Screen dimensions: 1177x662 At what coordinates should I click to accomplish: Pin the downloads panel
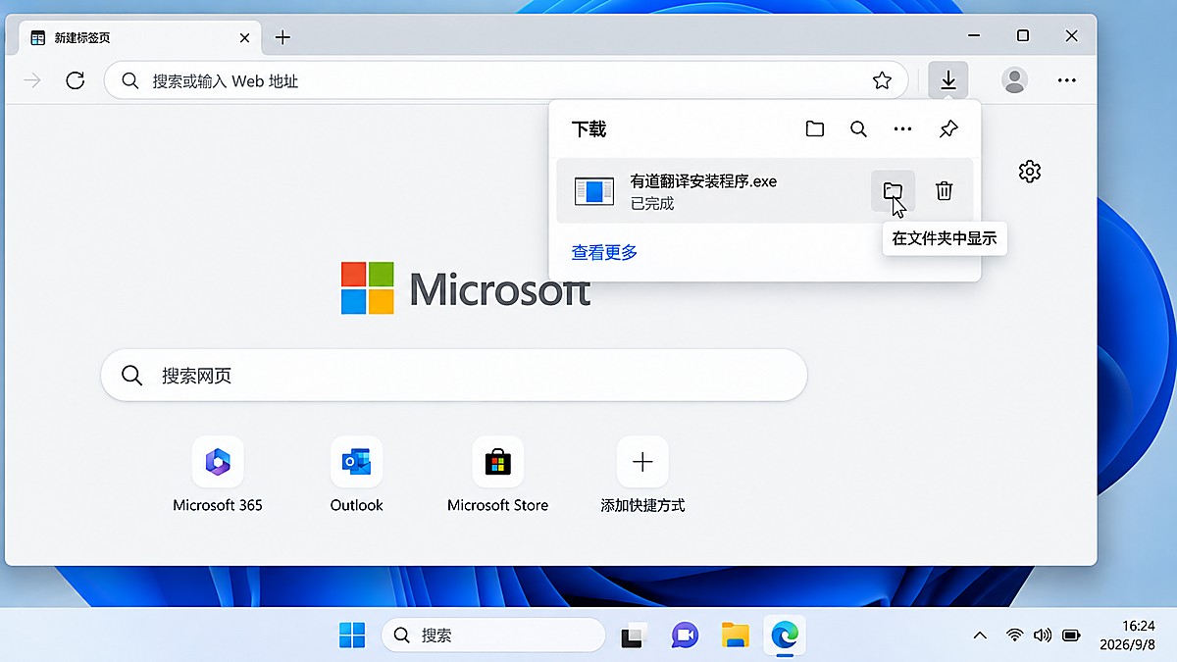[x=948, y=128]
